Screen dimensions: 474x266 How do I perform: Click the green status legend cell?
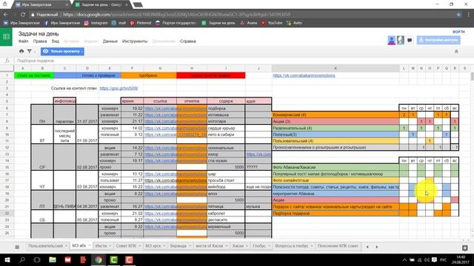34,75
